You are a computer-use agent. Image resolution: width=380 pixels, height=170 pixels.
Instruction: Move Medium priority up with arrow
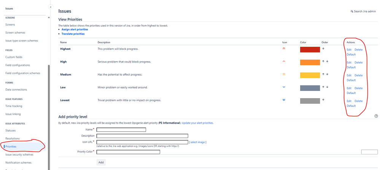coord(323,74)
